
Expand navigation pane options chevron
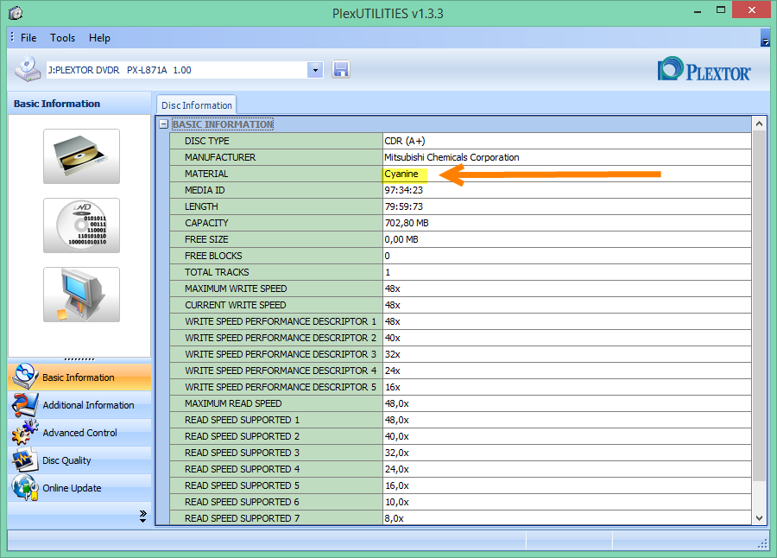[142, 517]
